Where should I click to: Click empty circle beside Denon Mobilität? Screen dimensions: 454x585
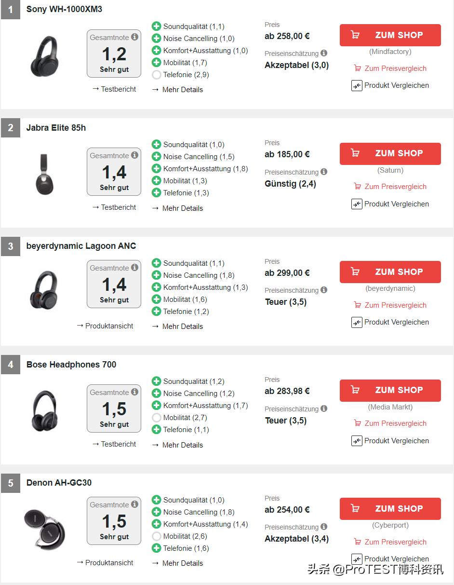(156, 536)
